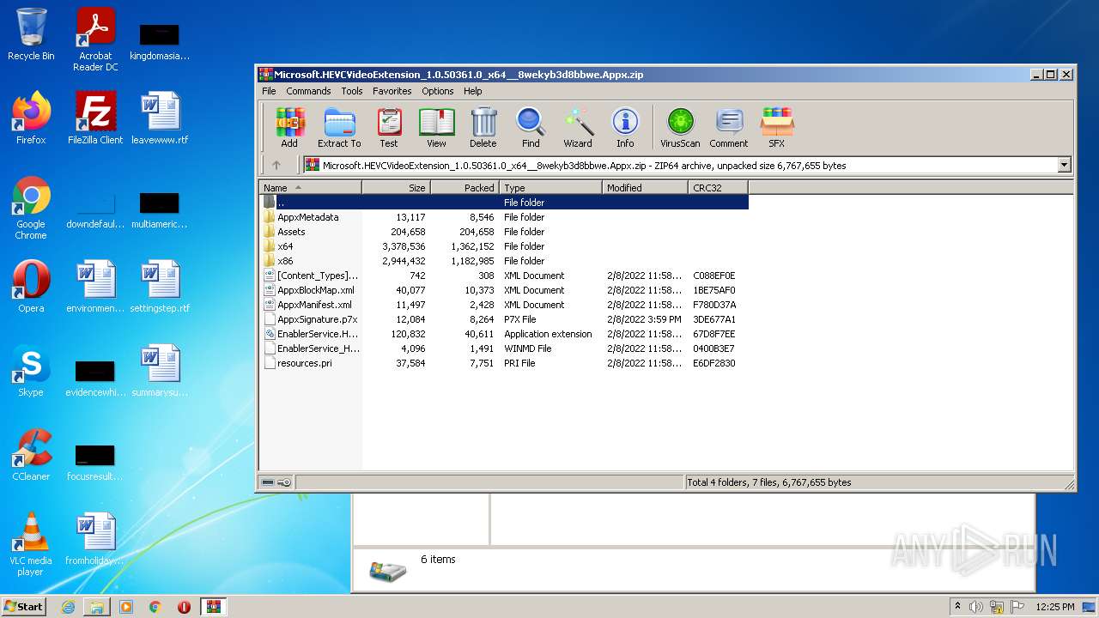Open the View toolbar button
The image size is (1099, 618).
(x=436, y=127)
